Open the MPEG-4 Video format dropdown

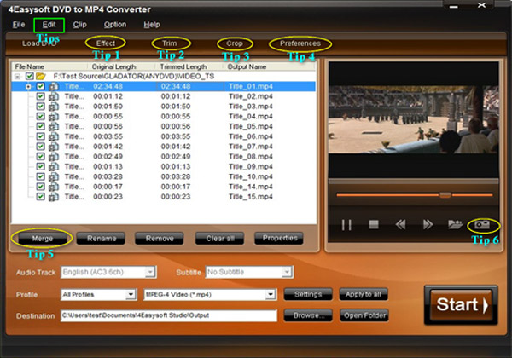pos(270,294)
